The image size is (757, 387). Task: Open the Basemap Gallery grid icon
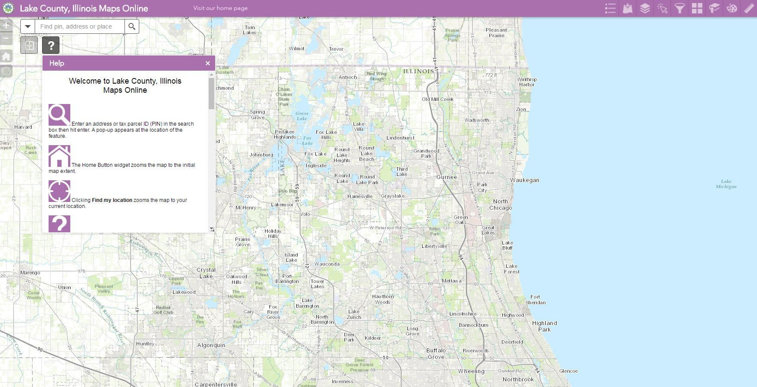tap(697, 9)
